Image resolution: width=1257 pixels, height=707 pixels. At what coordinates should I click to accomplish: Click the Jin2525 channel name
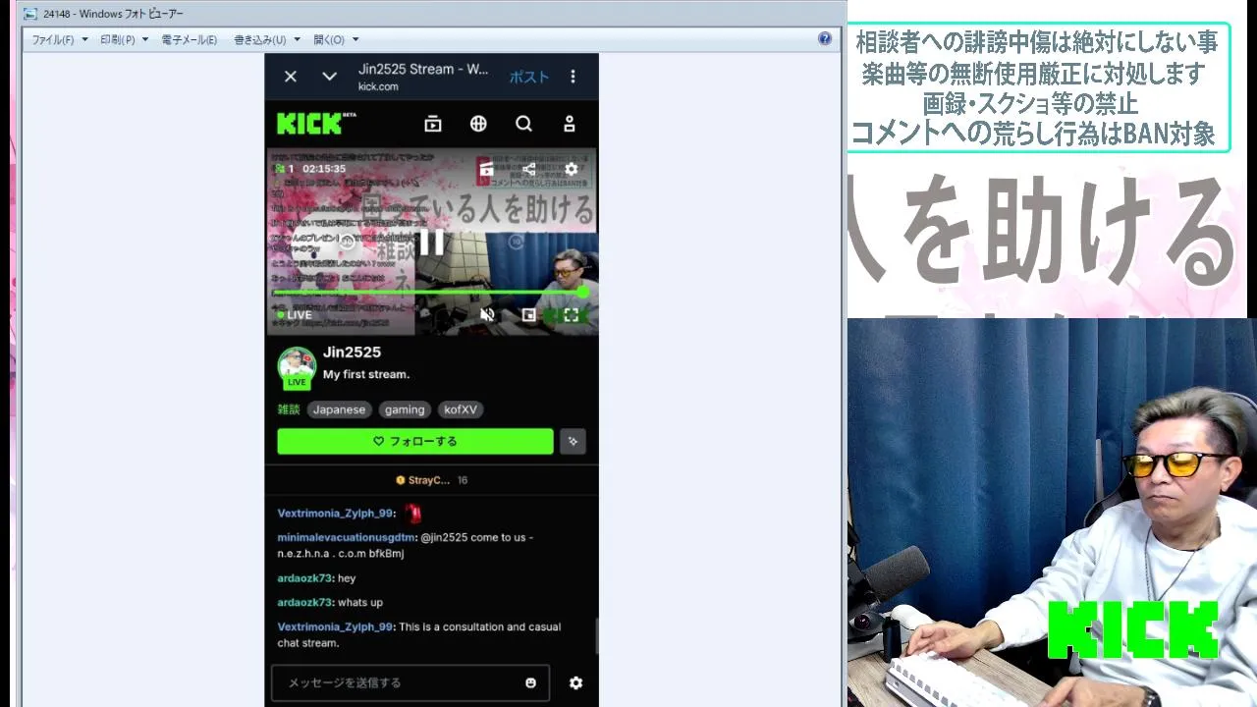tap(352, 352)
